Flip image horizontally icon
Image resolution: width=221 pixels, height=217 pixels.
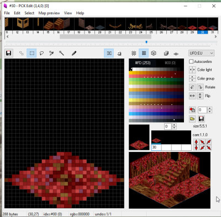click(192, 96)
